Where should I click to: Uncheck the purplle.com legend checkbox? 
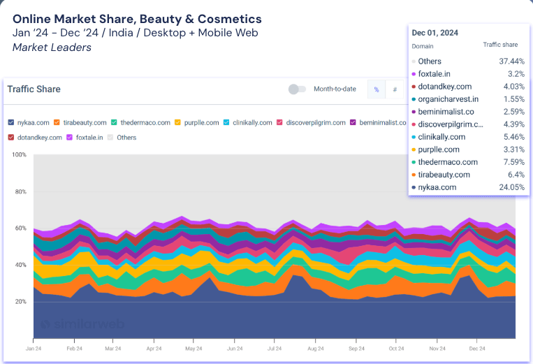point(177,122)
